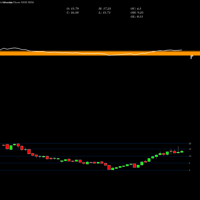The image size is (200, 200).
Task: Click the '3' price axis label
Action: [x=190, y=170]
